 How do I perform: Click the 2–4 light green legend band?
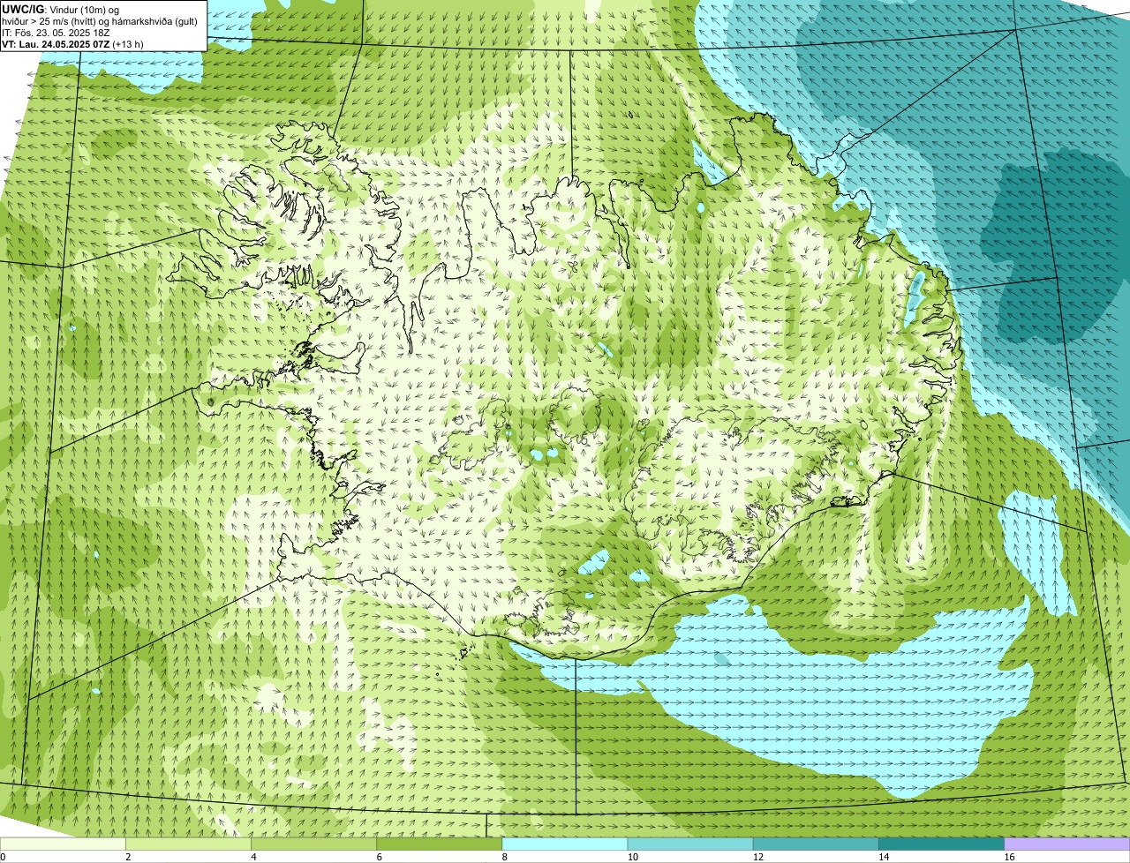tap(188, 844)
